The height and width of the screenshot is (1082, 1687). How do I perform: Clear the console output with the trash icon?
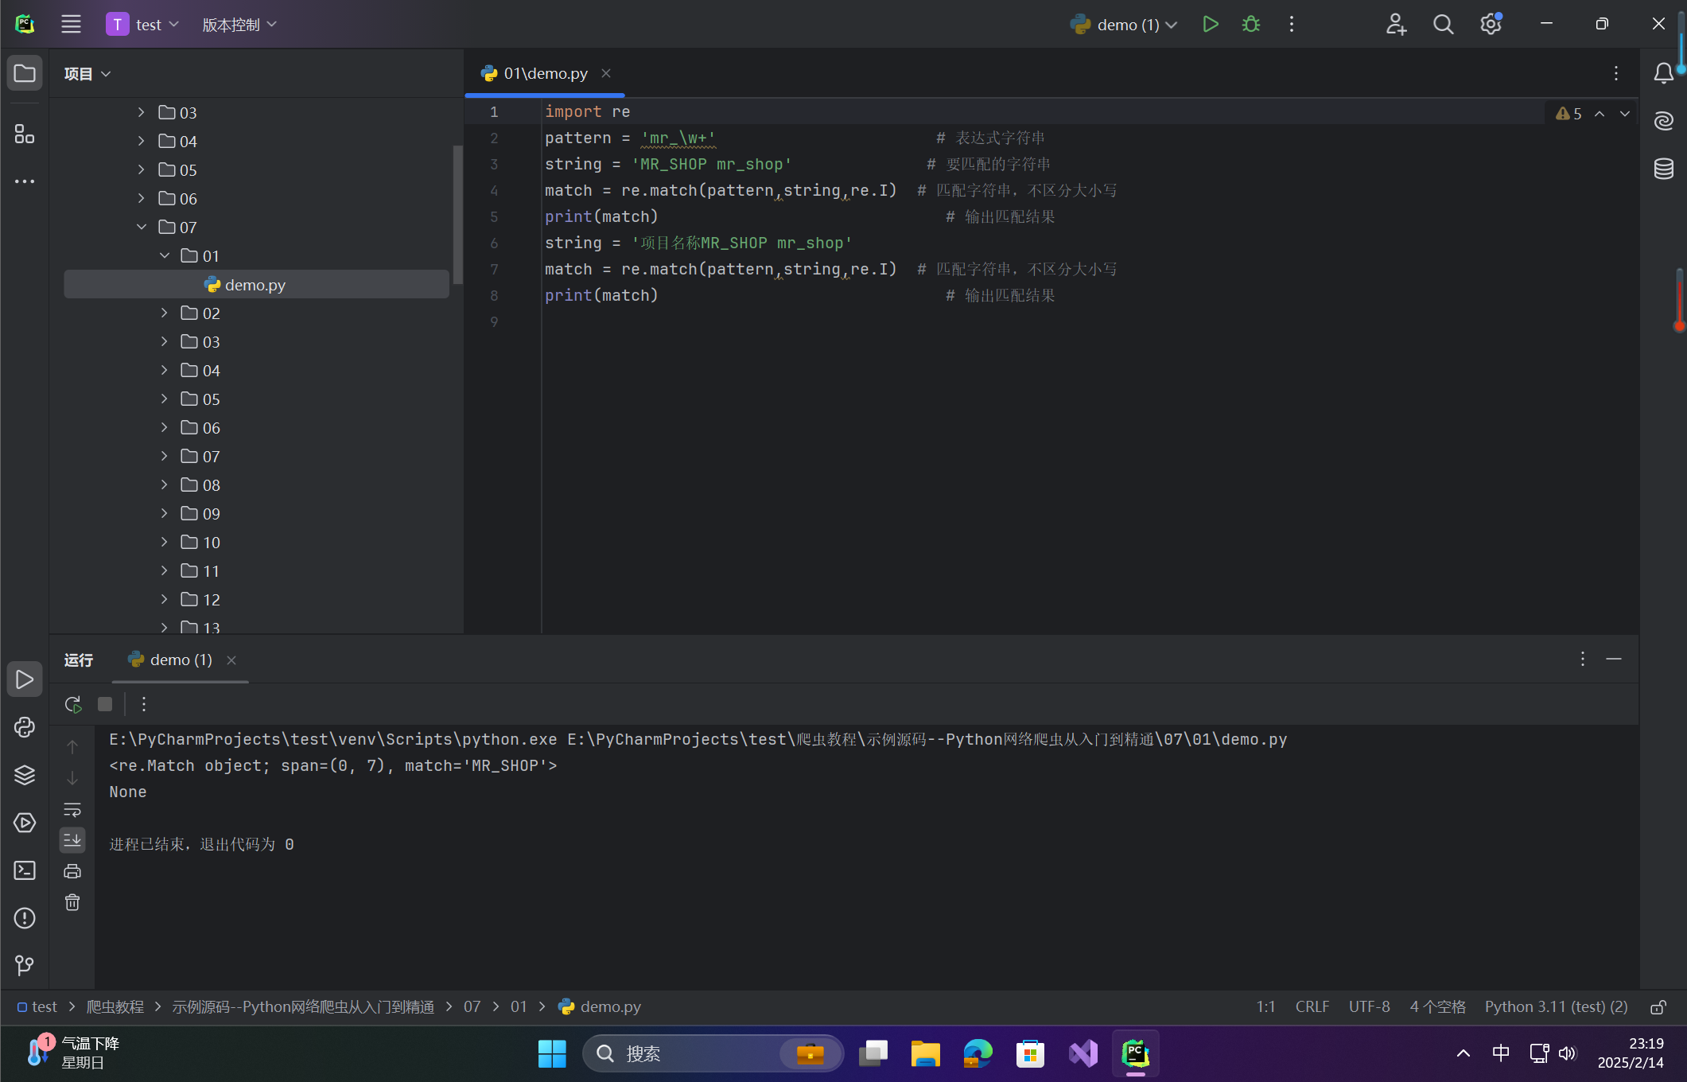[x=72, y=902]
